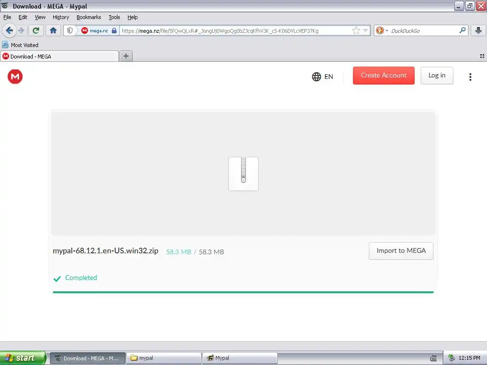This screenshot has height=365, width=487.
Task: Open the Windows Start button
Action: click(23, 358)
